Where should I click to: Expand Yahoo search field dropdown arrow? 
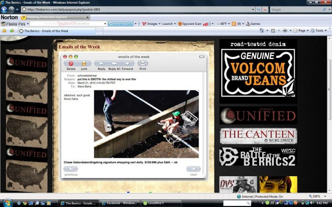(x=105, y=23)
